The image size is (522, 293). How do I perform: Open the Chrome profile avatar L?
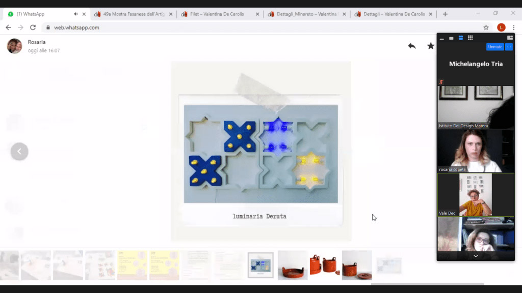coord(501,27)
